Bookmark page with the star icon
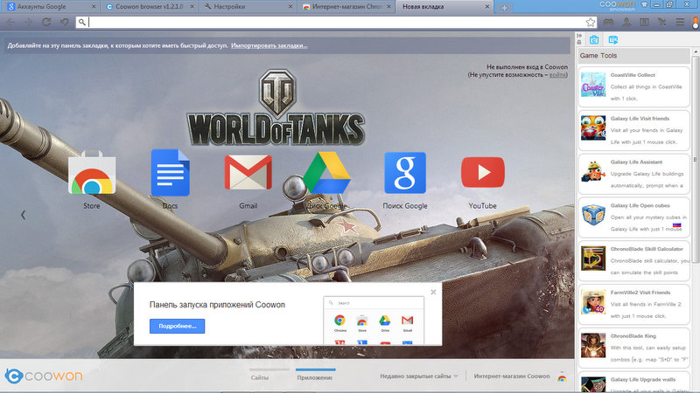This screenshot has width=700, height=393. (x=590, y=23)
